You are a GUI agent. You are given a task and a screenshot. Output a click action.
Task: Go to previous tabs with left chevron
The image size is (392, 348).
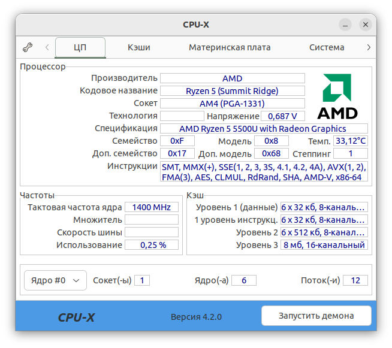point(47,47)
